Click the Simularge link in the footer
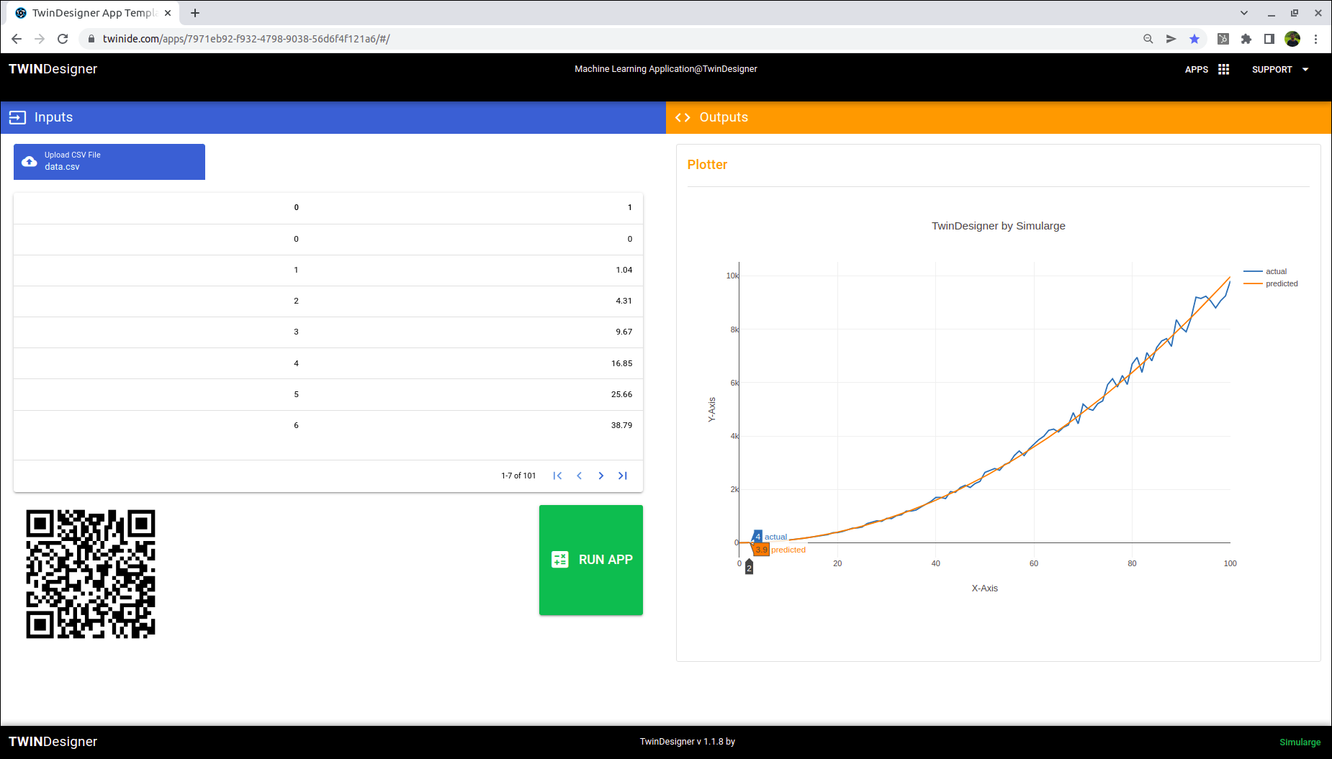The image size is (1332, 759). pyautogui.click(x=1300, y=742)
